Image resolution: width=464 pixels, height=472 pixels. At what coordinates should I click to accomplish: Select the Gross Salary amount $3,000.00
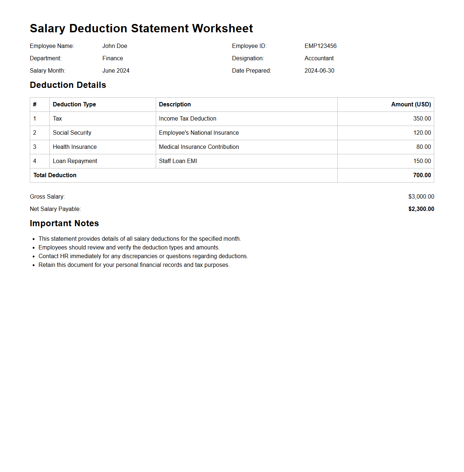click(421, 197)
